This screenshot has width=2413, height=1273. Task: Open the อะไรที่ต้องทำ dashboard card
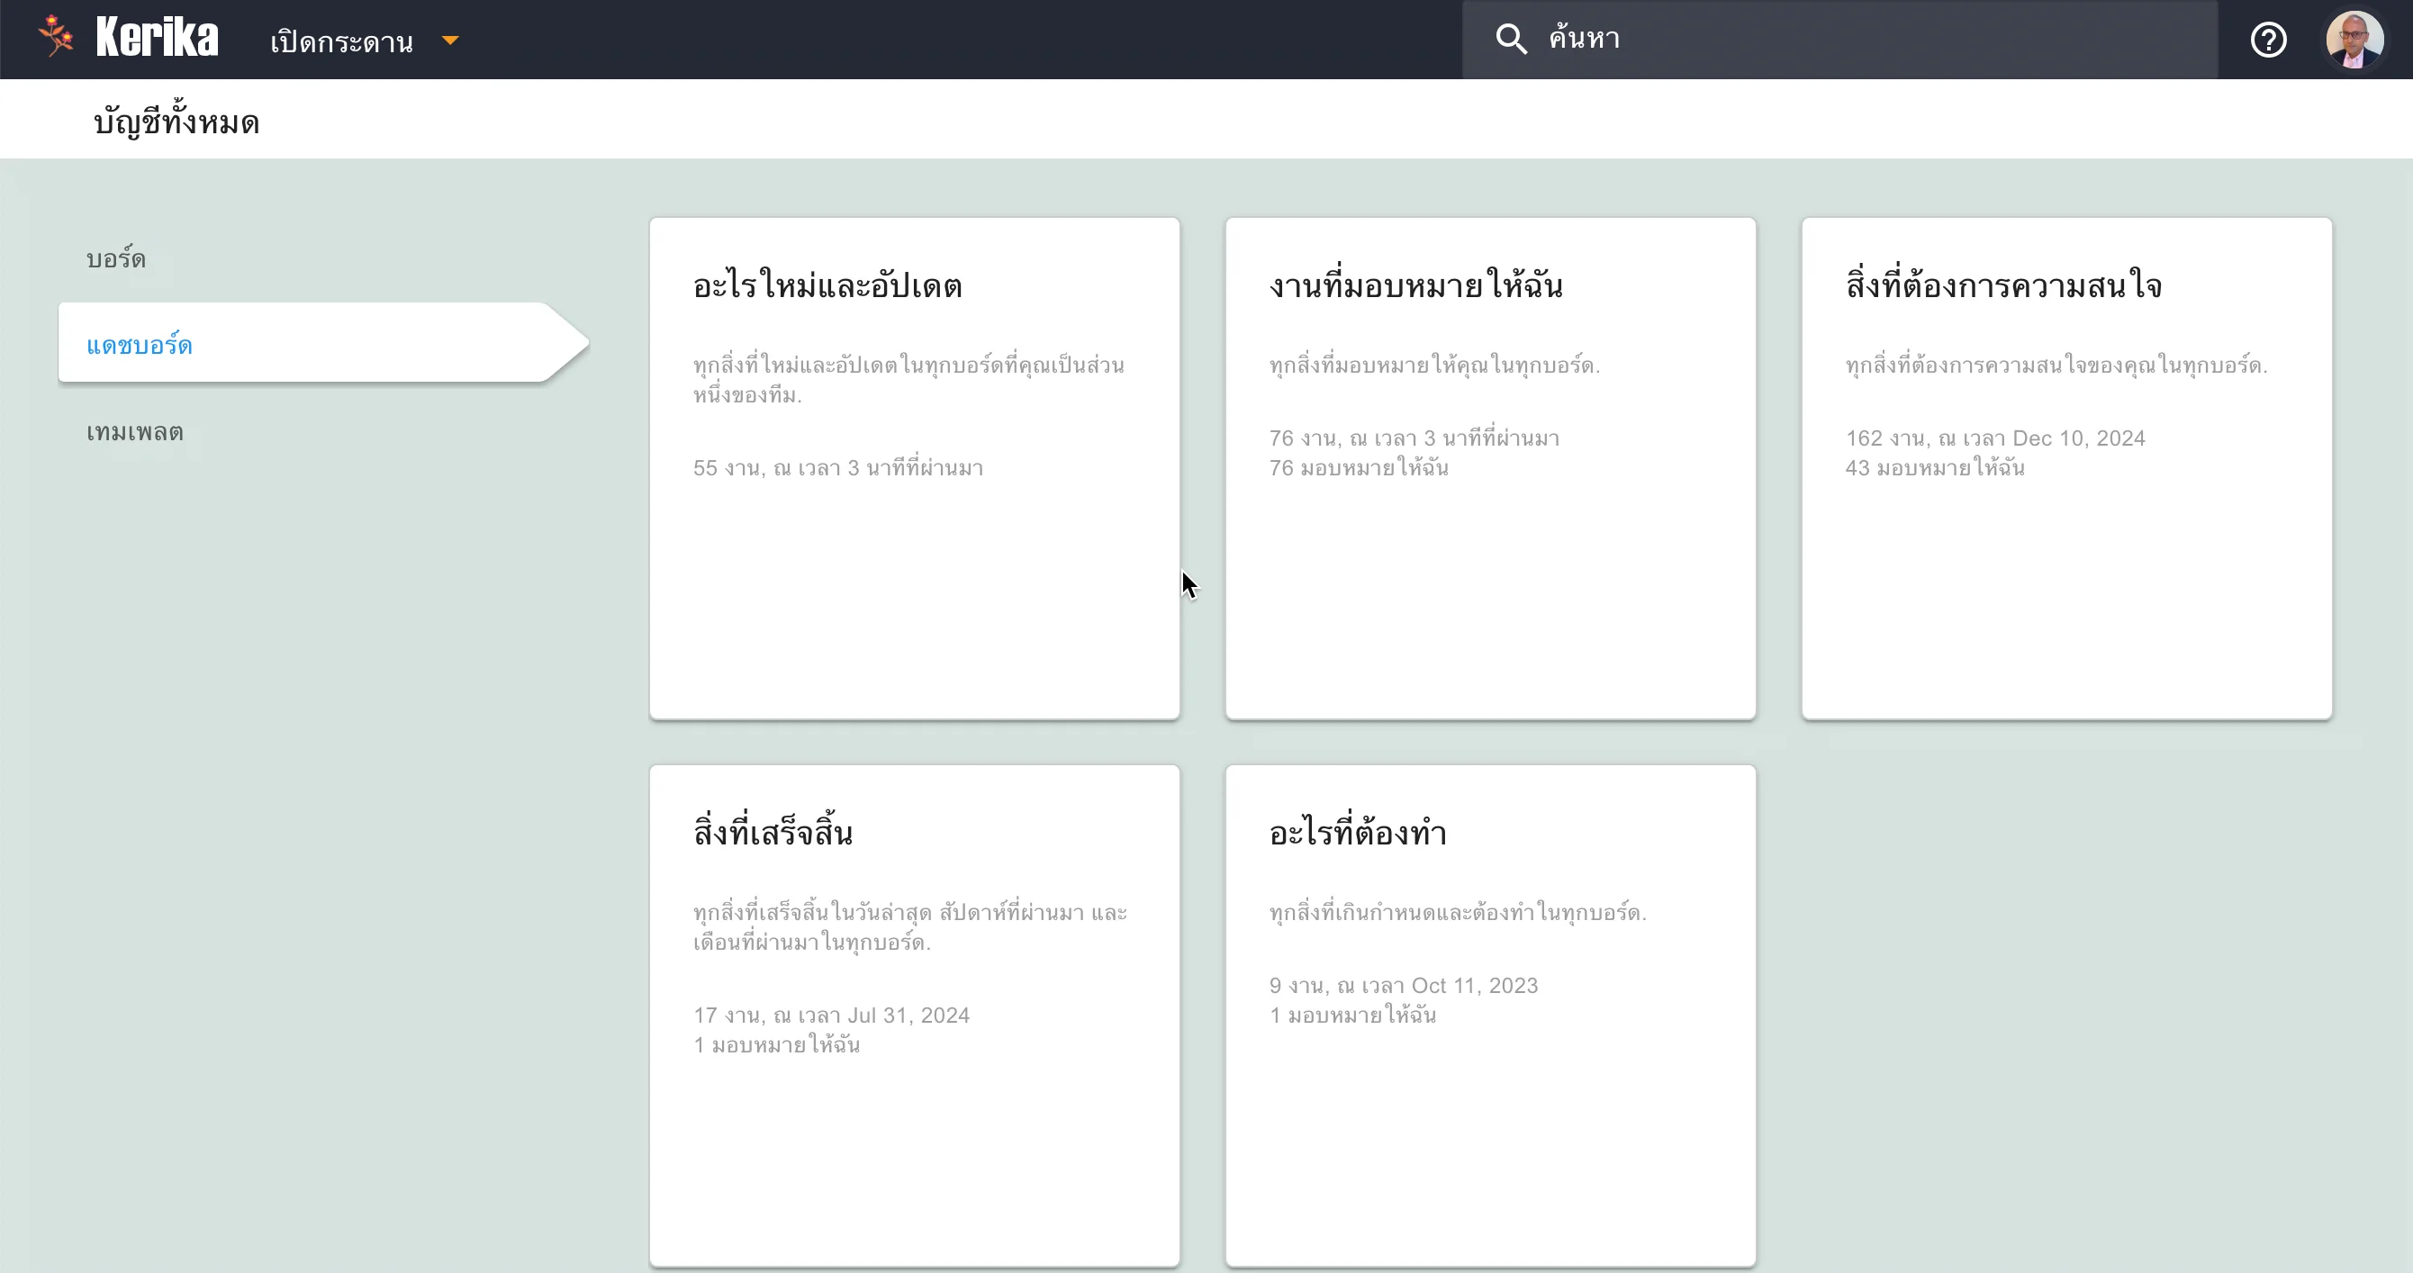[1490, 1016]
